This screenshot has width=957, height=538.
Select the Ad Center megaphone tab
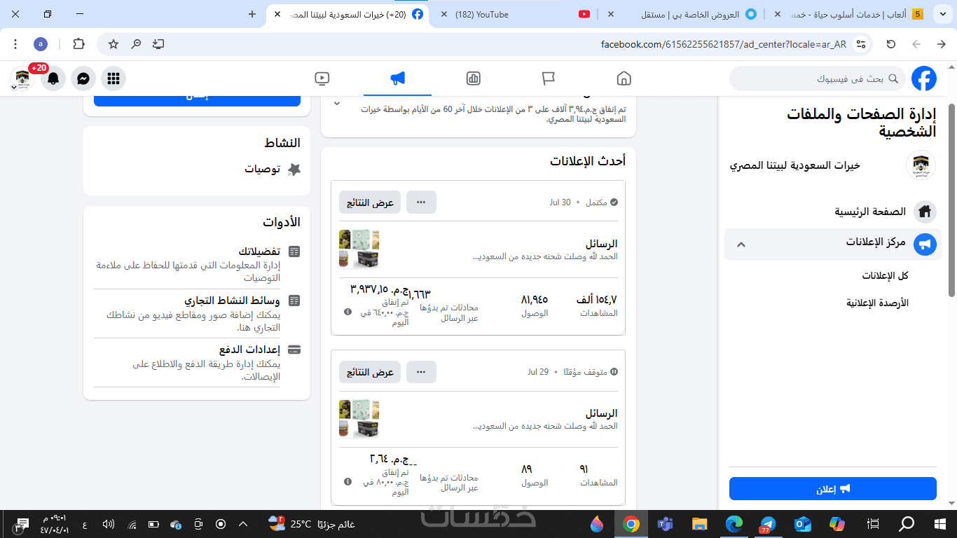click(x=397, y=78)
